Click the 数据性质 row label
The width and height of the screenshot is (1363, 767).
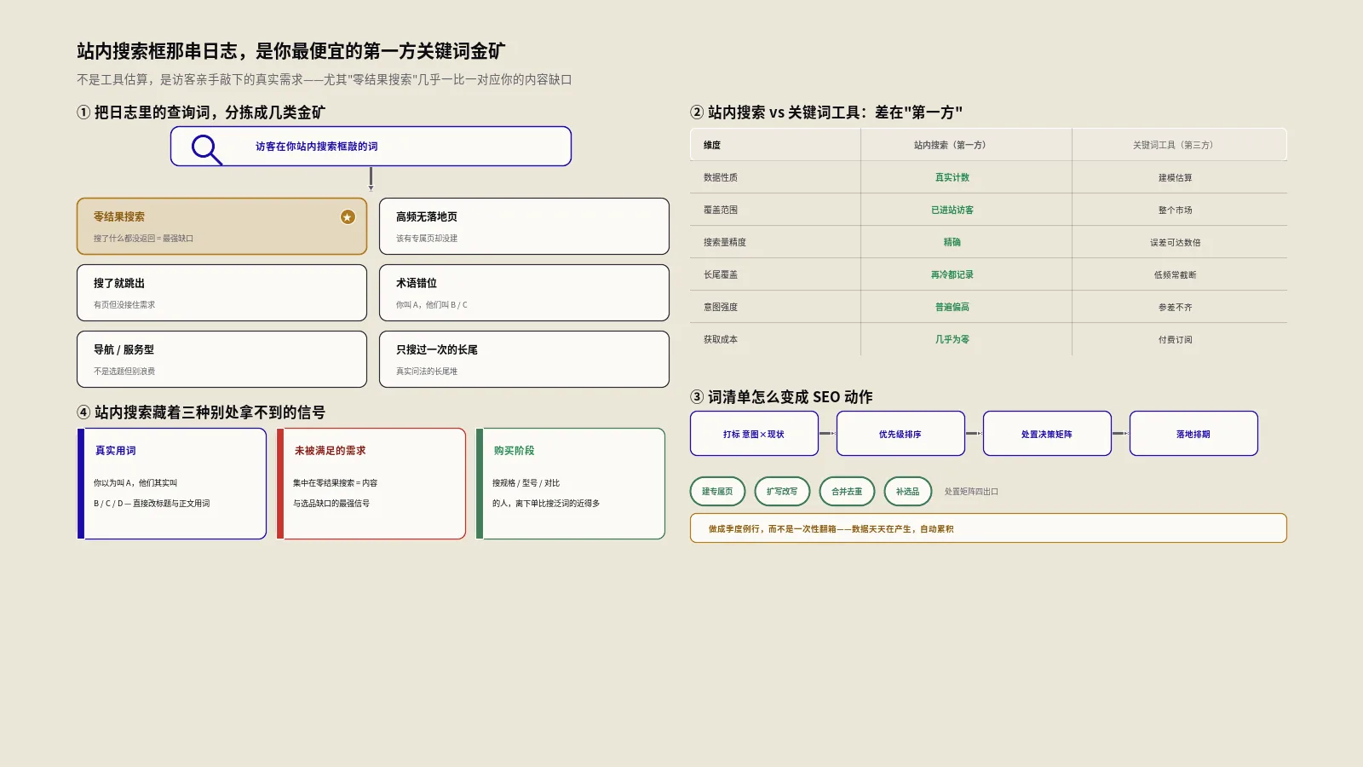721,177
